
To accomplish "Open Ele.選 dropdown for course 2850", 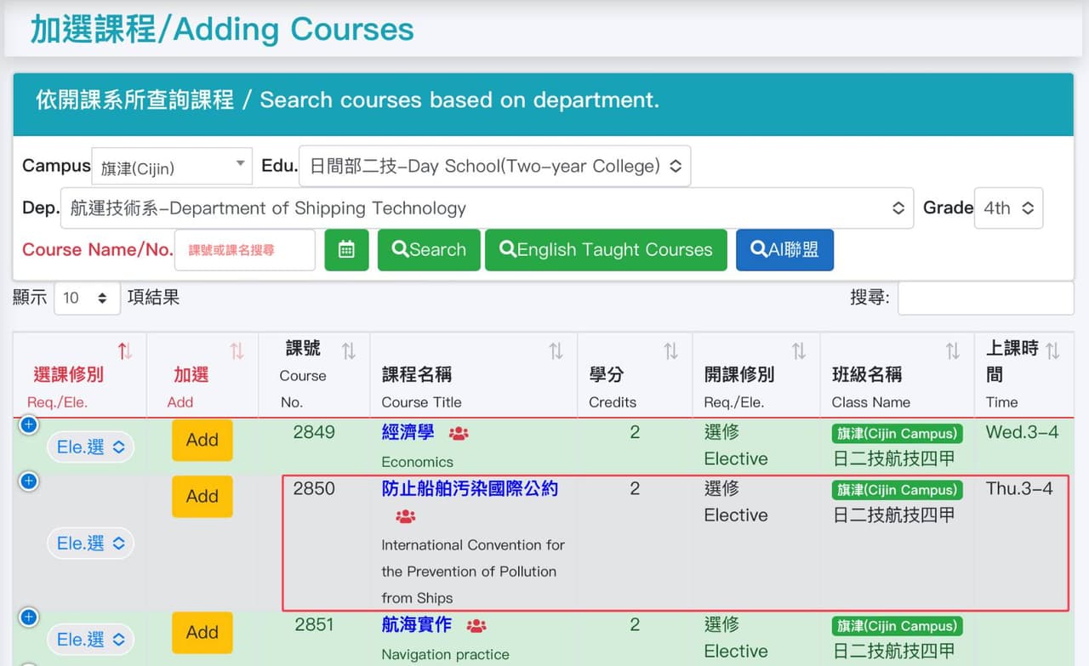I will [90, 543].
